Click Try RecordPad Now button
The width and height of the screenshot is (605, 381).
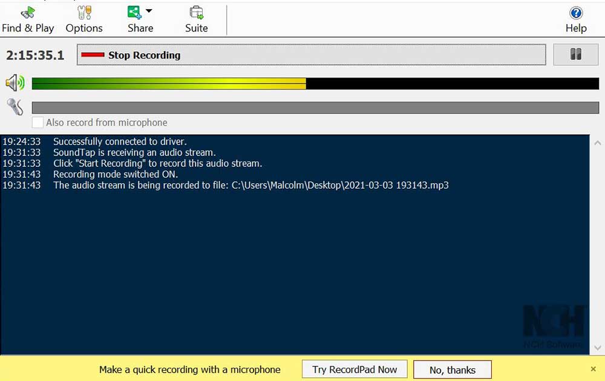click(355, 370)
